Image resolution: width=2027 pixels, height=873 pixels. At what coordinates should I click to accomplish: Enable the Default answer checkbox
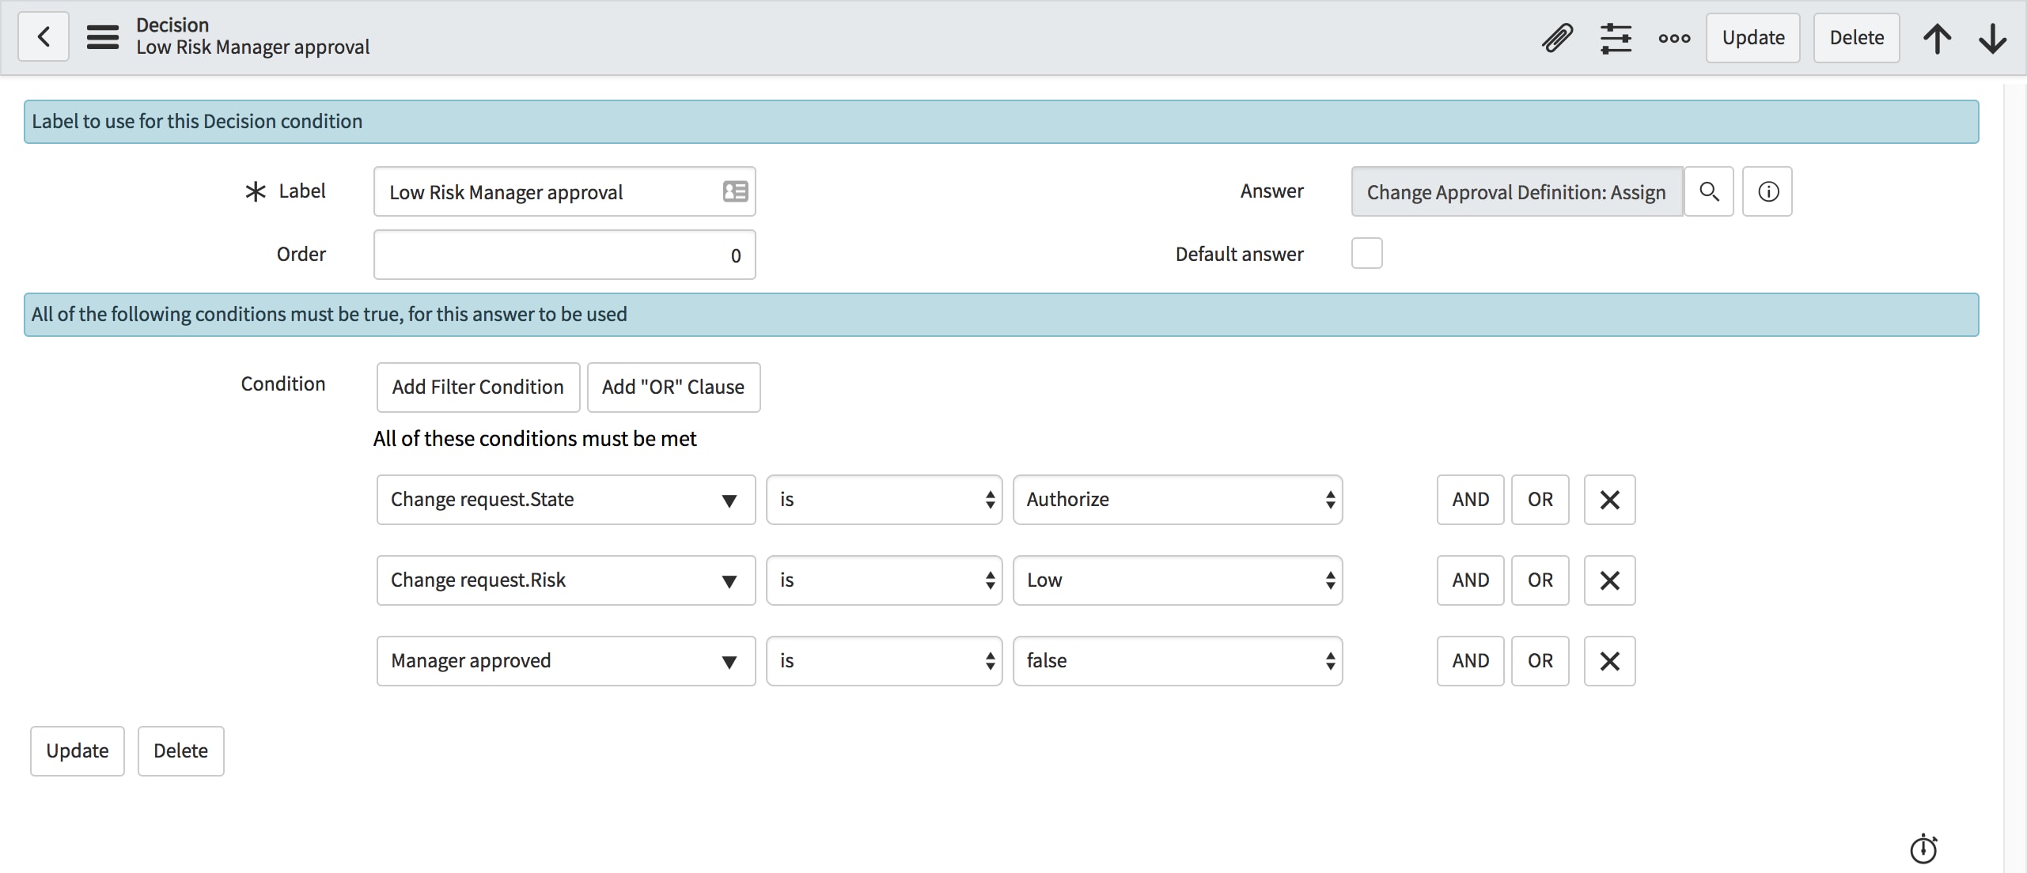[x=1367, y=253]
